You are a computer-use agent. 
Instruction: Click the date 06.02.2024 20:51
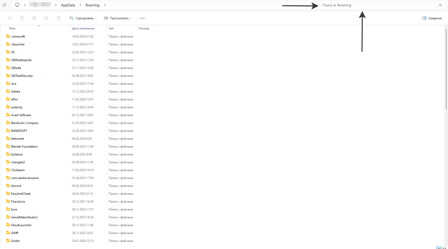(83, 186)
